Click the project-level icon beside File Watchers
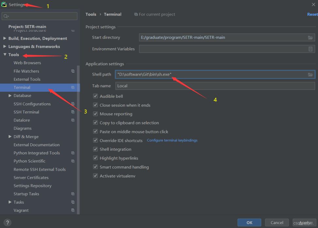The width and height of the screenshot is (318, 228). [73, 71]
